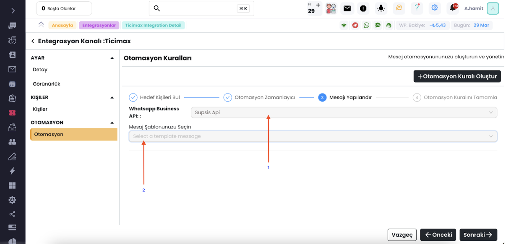
Task: Open the grid dashboard icon in sidebar
Action: (12, 185)
